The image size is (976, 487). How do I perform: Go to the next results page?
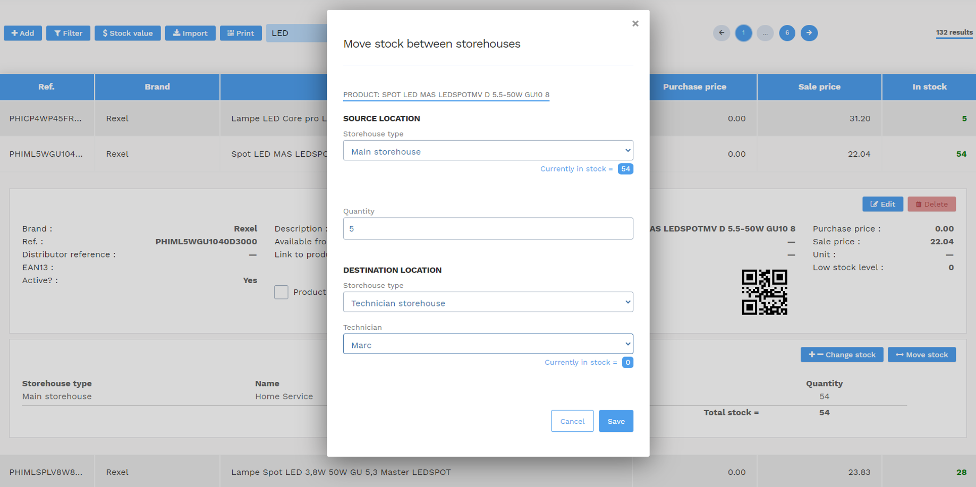[809, 33]
